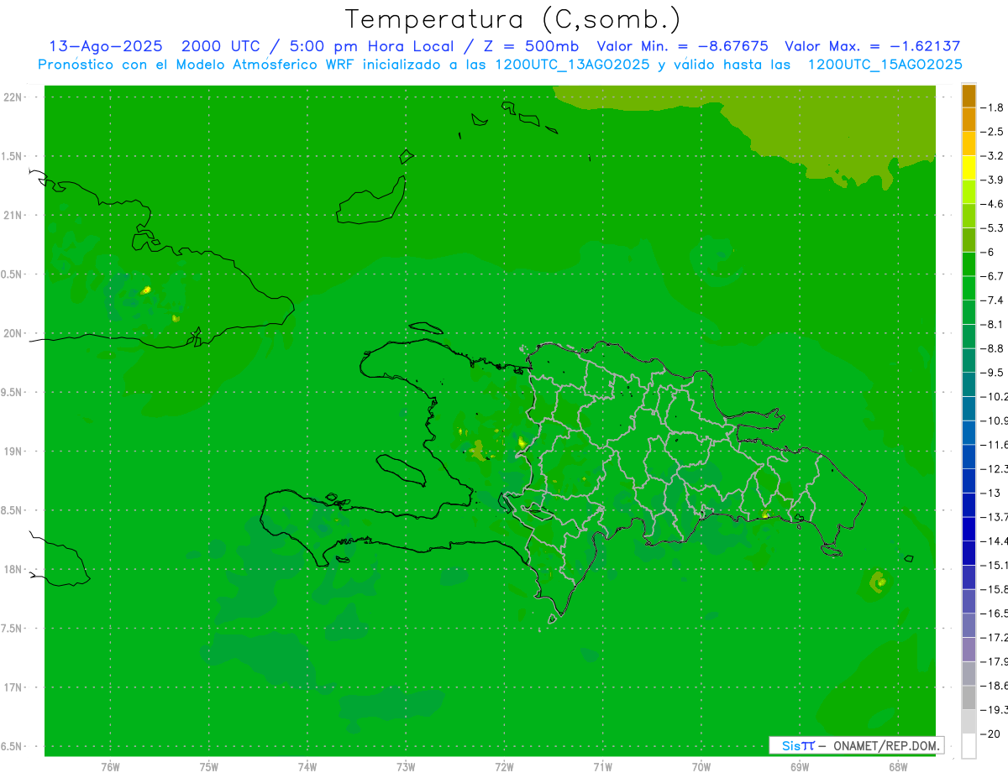Click the "76W" longitude axis label
1008x778 pixels.
coord(110,766)
